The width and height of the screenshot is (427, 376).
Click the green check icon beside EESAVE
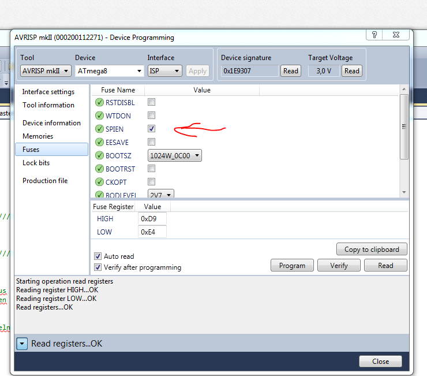click(x=99, y=142)
